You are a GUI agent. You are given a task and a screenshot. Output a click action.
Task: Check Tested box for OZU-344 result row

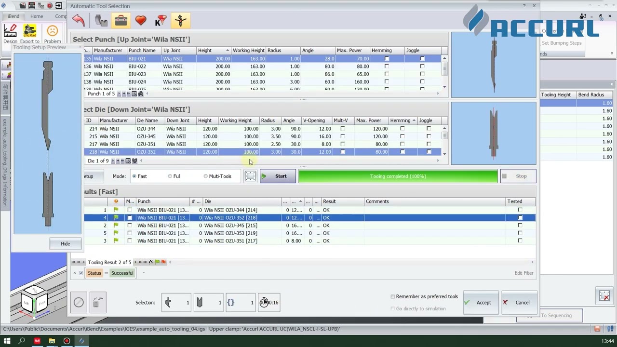pos(520,210)
